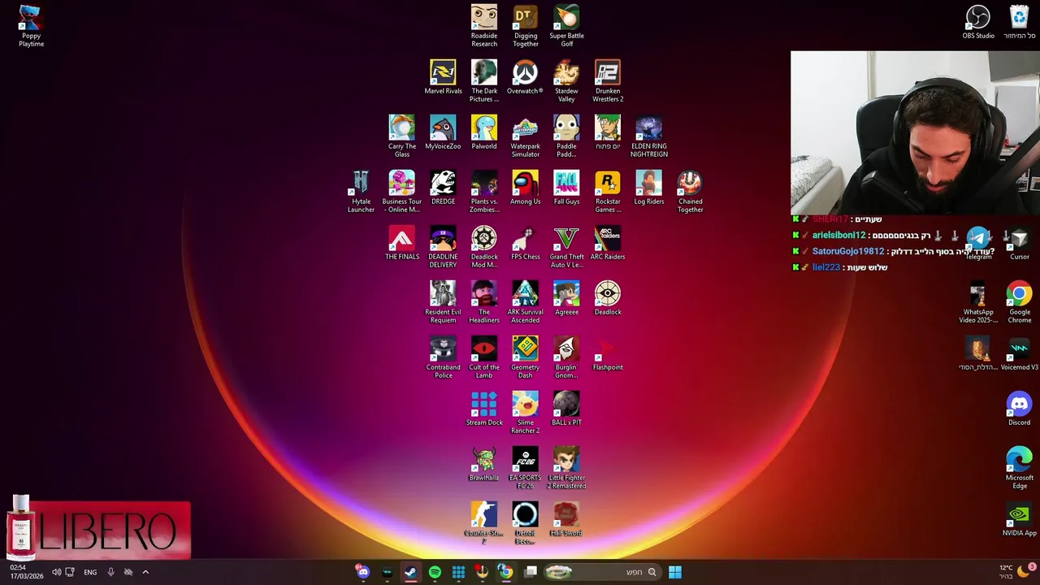Click the taskbar search box

click(x=601, y=572)
